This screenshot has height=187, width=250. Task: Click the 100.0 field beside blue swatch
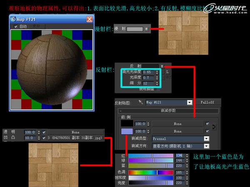point(141,131)
